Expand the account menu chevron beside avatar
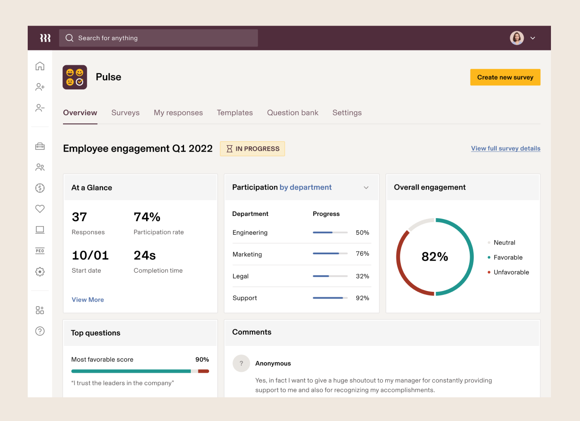The width and height of the screenshot is (580, 421). (533, 38)
